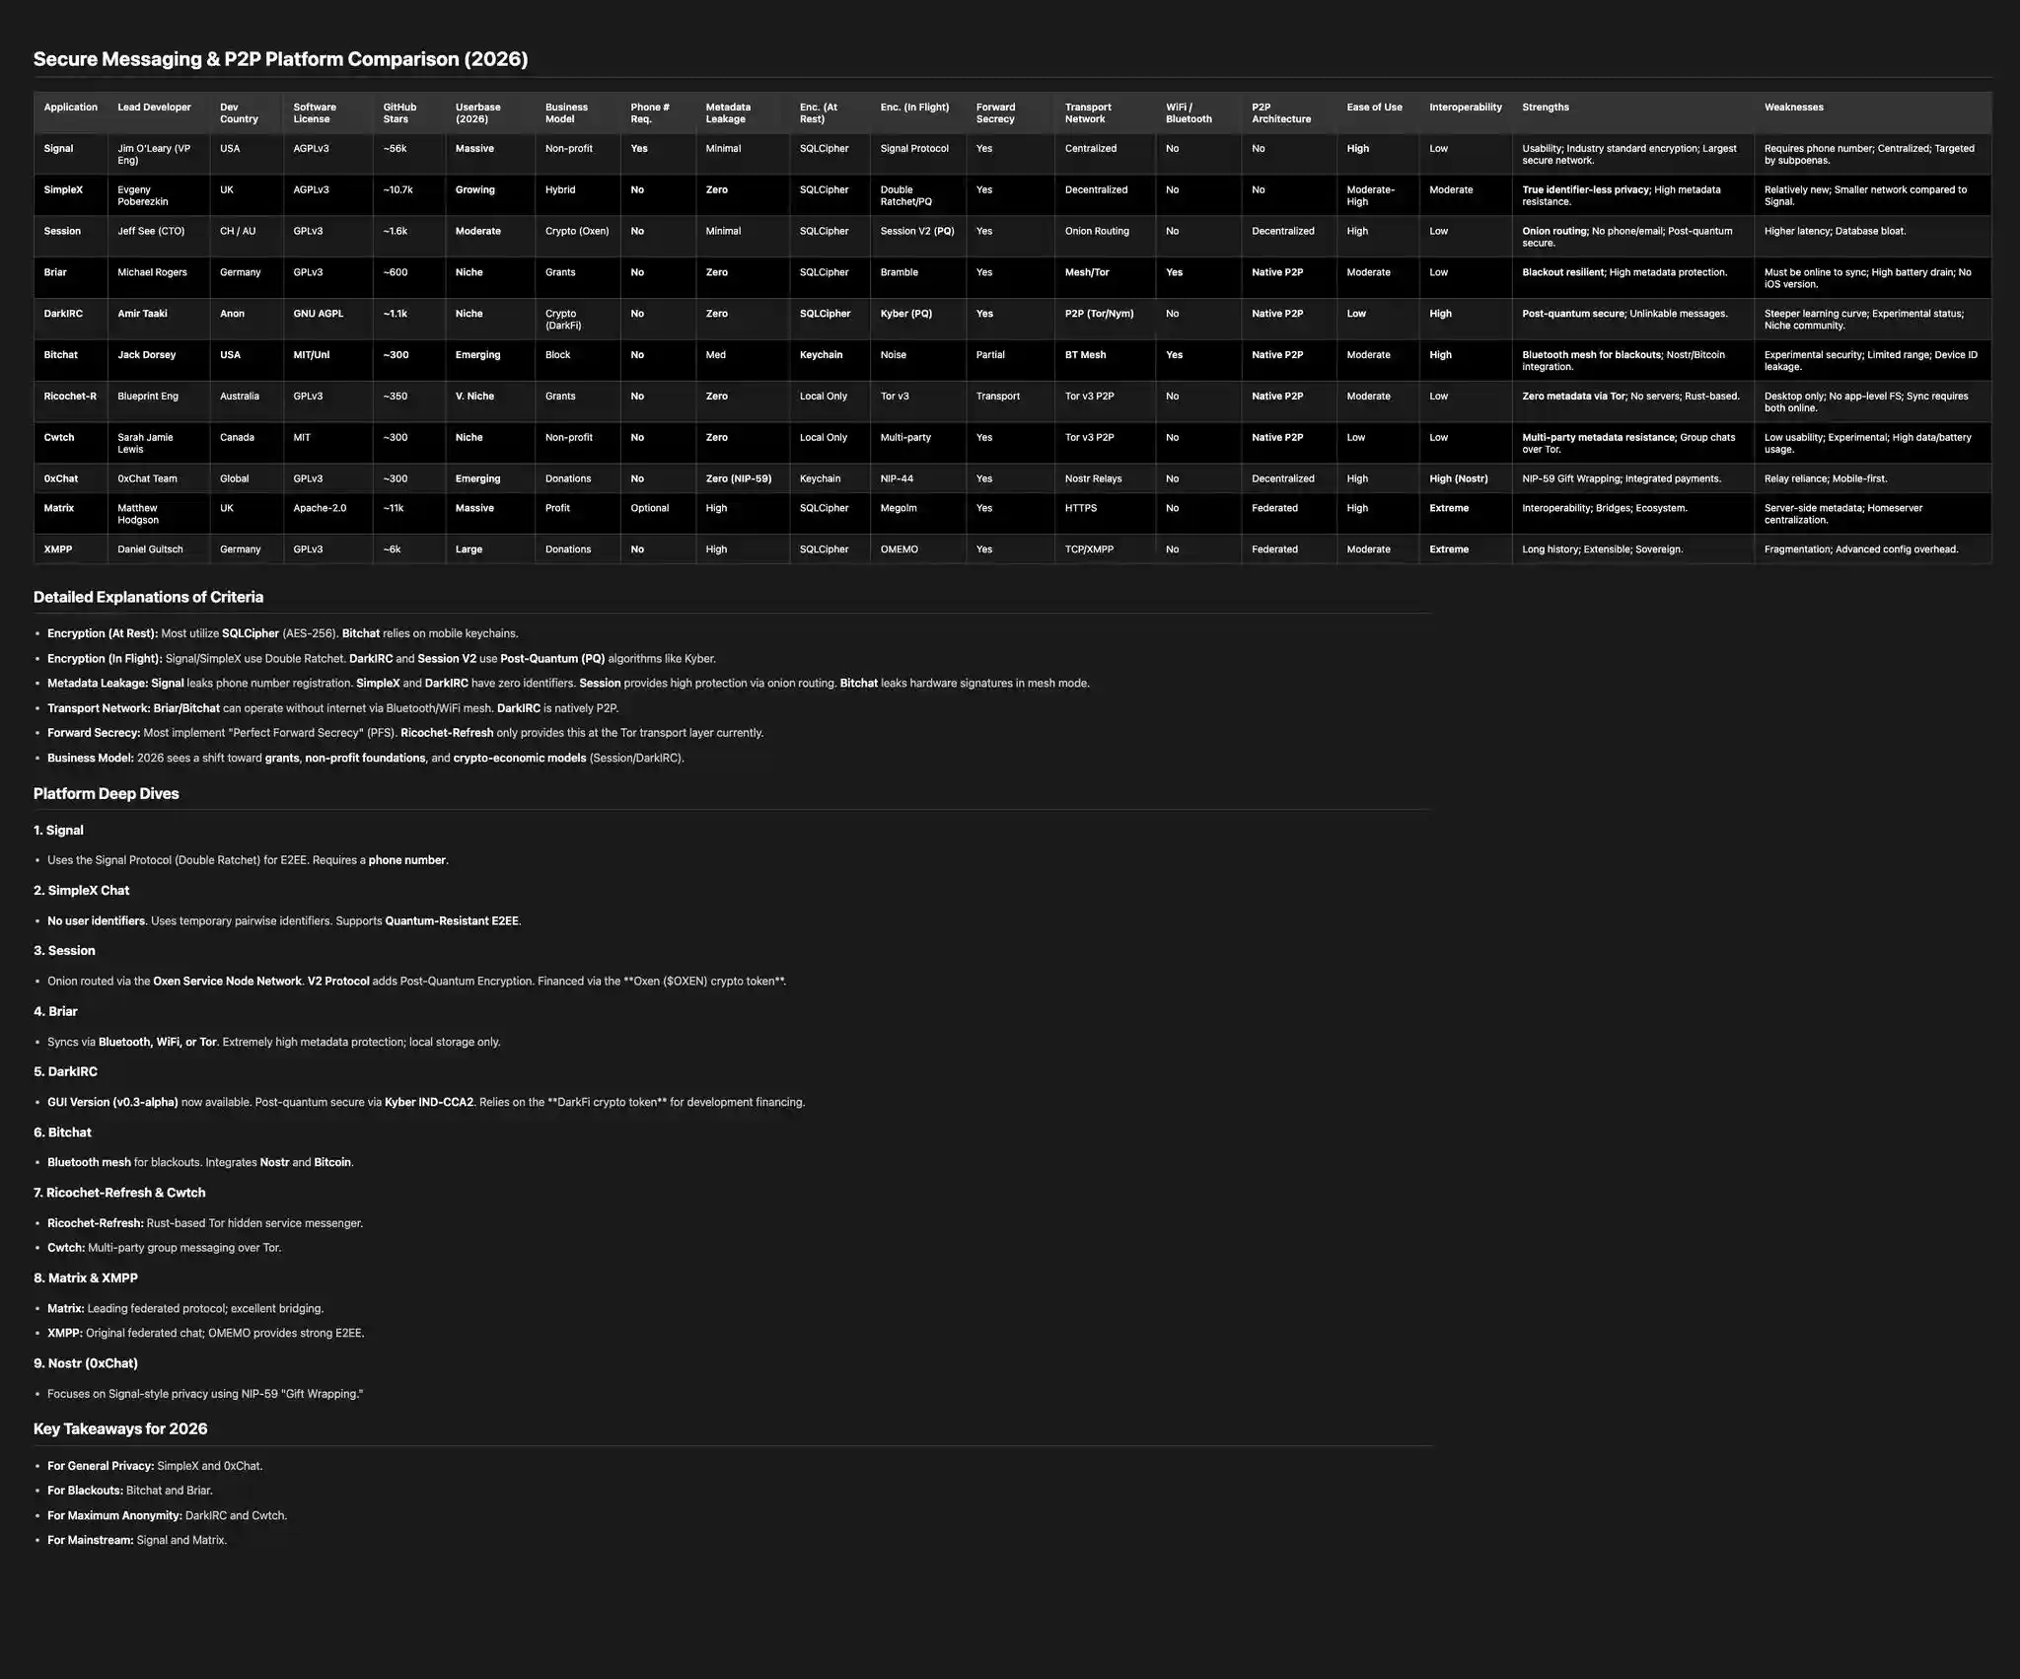Click the 'For Blackouts:' bullet text
The image size is (2020, 1679).
[130, 1492]
